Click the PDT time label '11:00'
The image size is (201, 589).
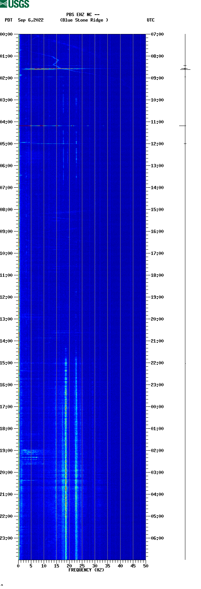coord(7,275)
